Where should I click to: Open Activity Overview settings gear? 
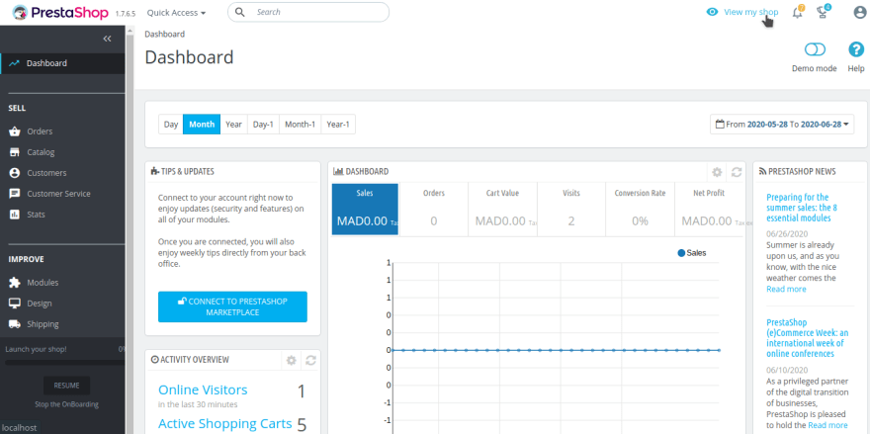(x=291, y=360)
